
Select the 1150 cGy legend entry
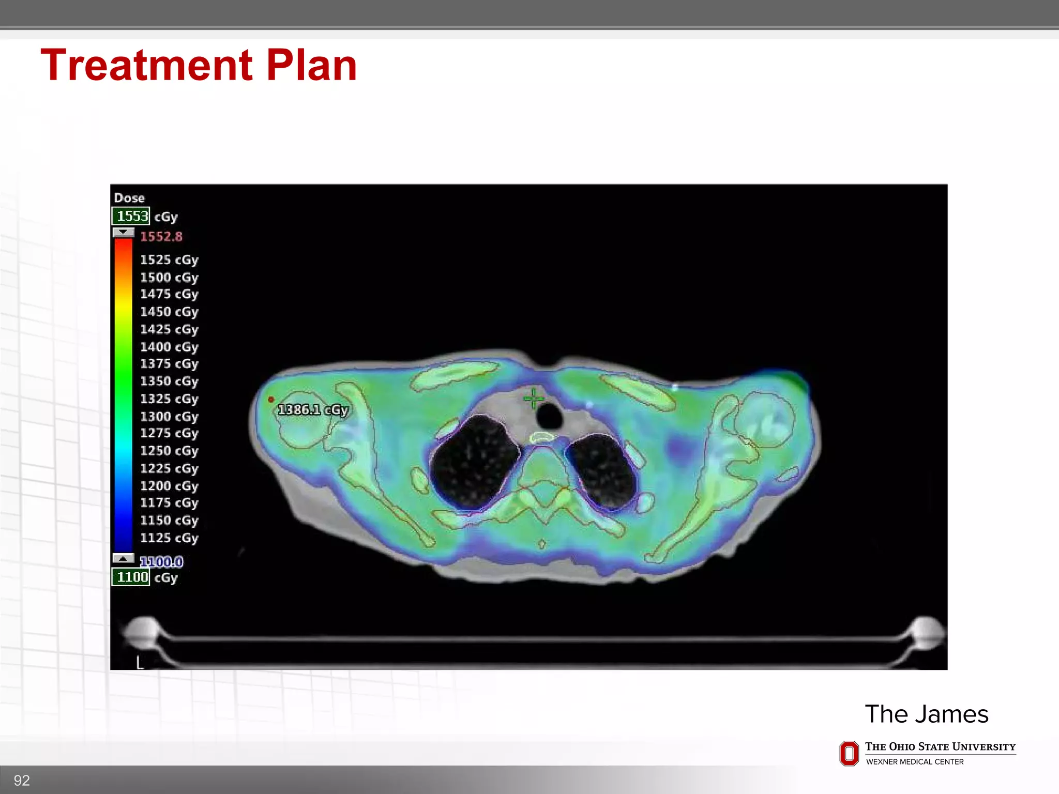click(x=169, y=521)
